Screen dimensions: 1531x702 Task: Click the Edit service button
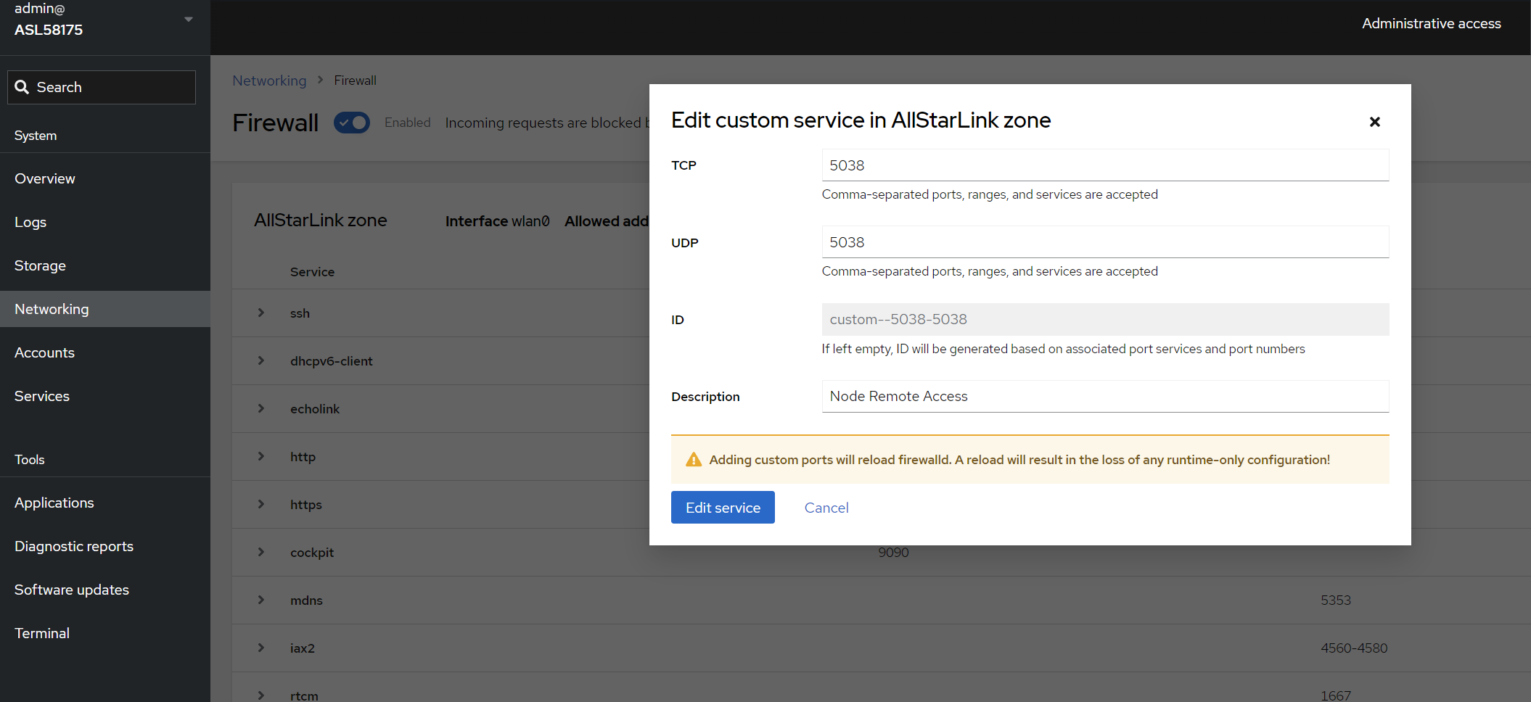pyautogui.click(x=723, y=508)
